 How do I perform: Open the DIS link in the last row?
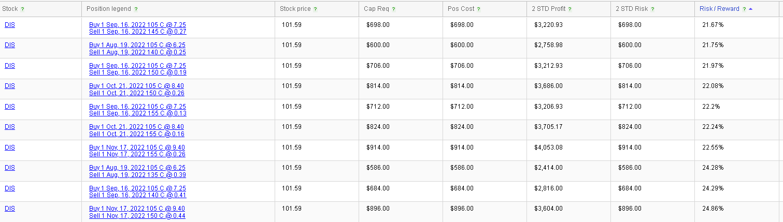pyautogui.click(x=10, y=208)
